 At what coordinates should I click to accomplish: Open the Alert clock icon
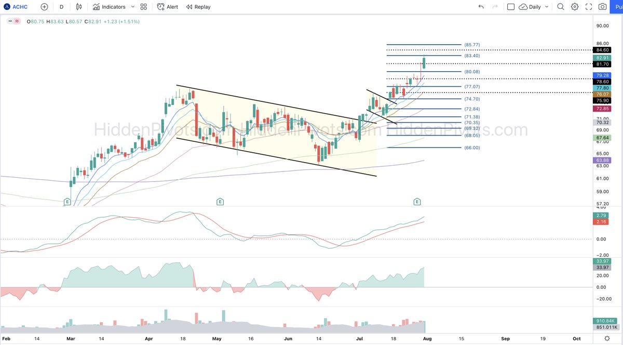point(160,7)
